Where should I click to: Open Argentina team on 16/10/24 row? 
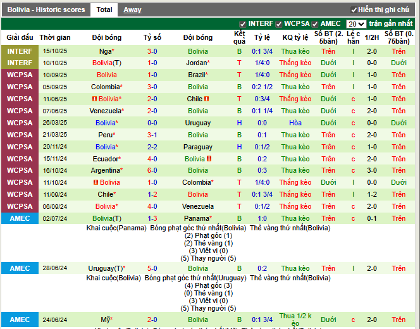click(x=105, y=170)
